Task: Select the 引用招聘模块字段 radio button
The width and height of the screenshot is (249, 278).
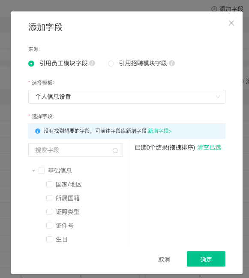Action: click(111, 64)
